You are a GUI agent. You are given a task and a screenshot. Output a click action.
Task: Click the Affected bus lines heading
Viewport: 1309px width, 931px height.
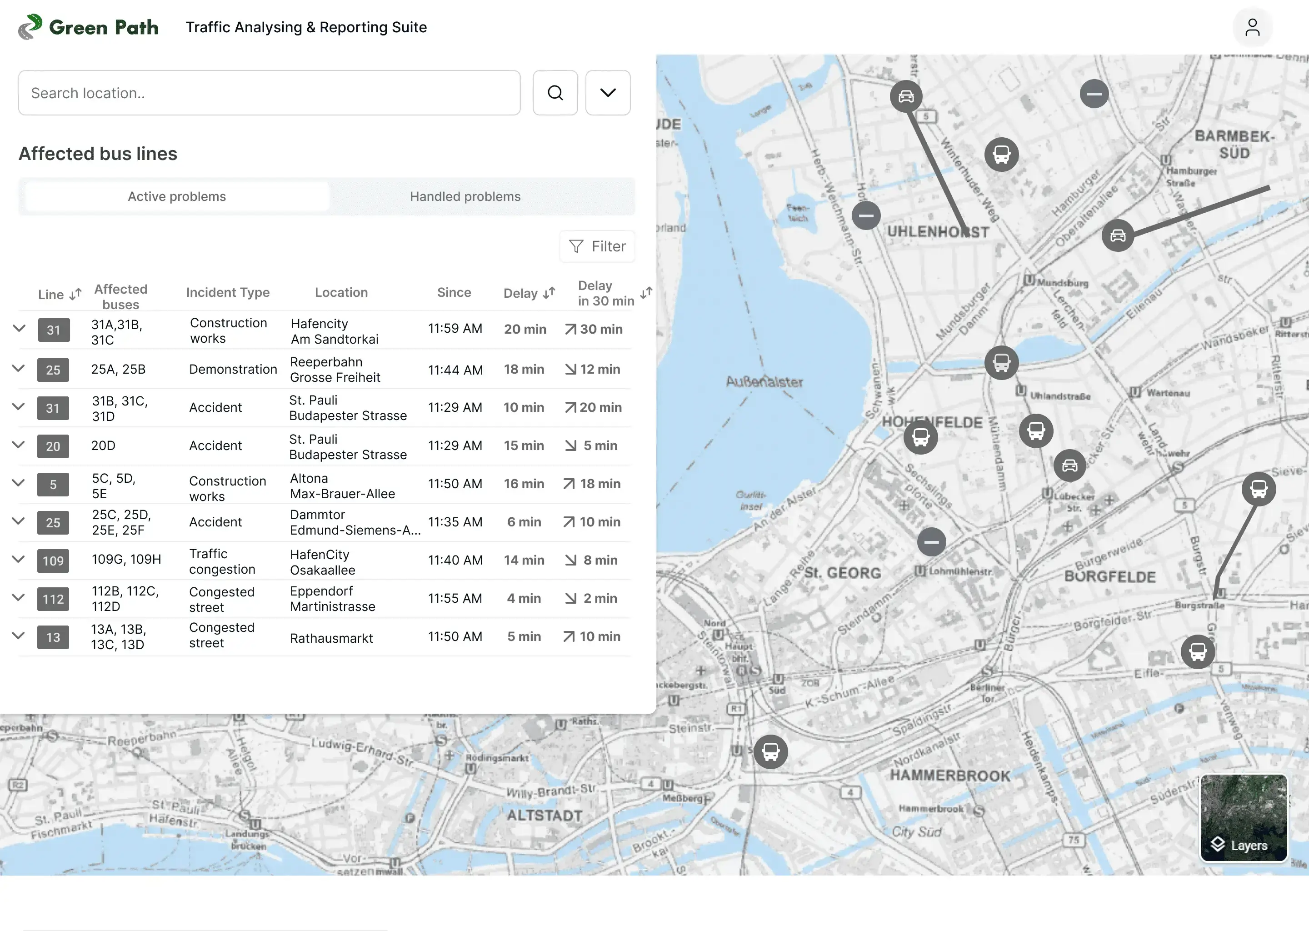[98, 154]
